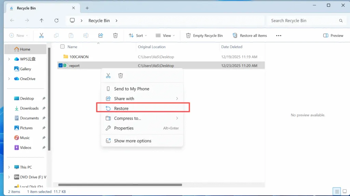Screen dimensions: 350x196
Task: Click the toolbar Delete trash can icon
Action: [116, 35]
